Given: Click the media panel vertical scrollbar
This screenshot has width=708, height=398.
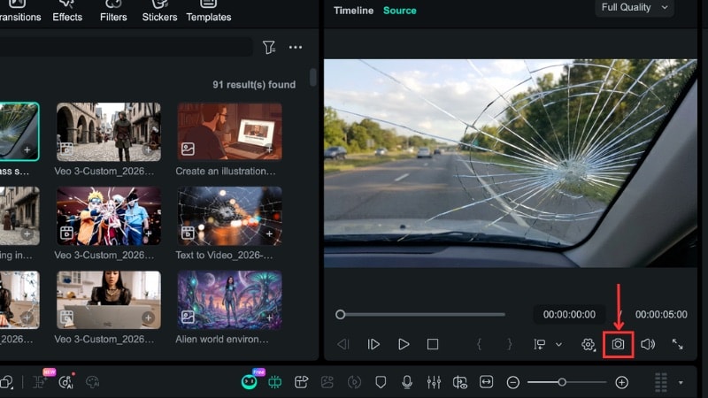Looking at the screenshot, I should [x=313, y=78].
